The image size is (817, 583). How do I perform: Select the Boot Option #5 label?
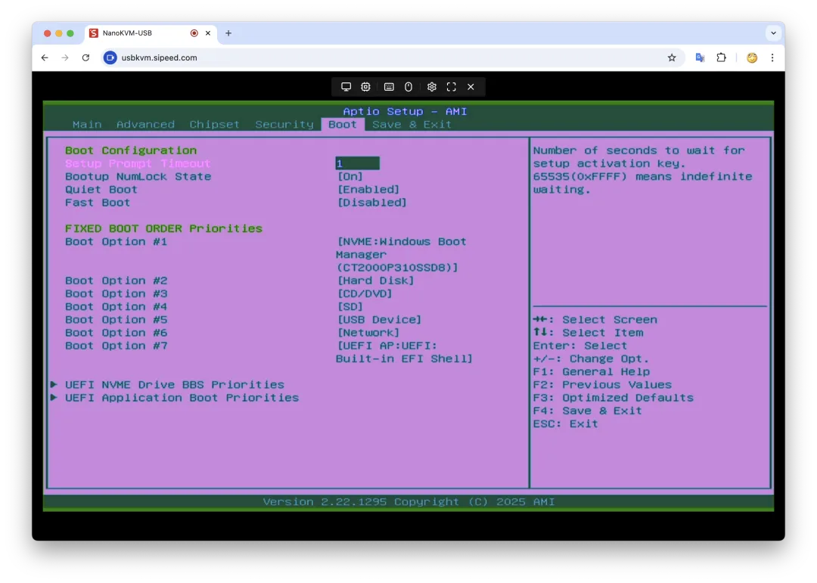coord(116,320)
